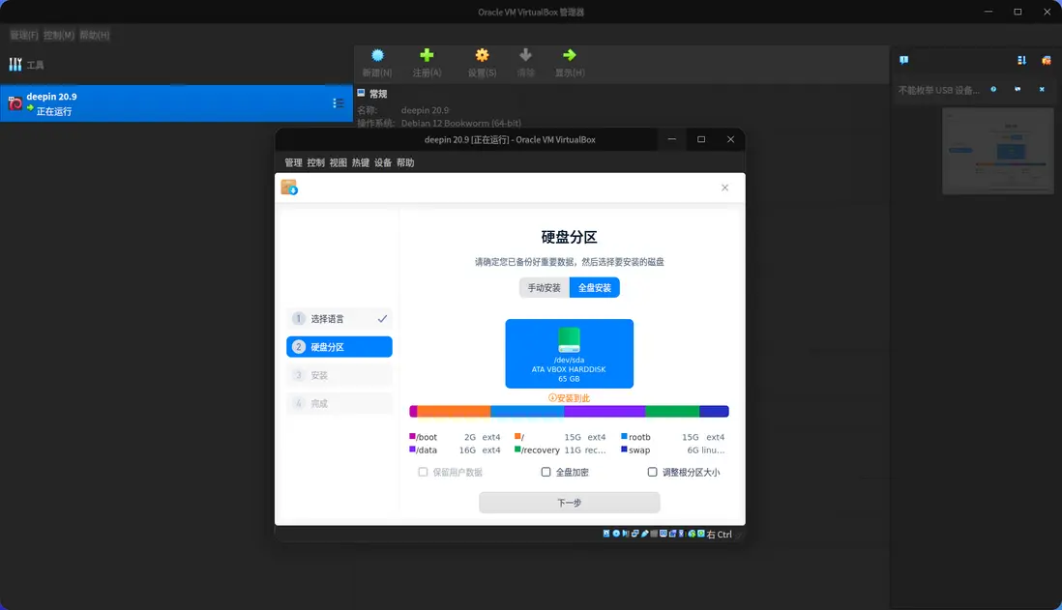Click the blue rootb legend swatch
The image size is (1062, 610).
tap(624, 436)
